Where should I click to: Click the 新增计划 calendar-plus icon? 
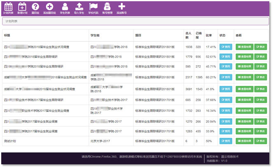coord(22,7)
